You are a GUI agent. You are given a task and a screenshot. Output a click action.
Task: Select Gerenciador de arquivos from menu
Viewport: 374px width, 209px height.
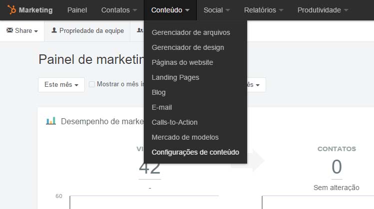(x=191, y=32)
